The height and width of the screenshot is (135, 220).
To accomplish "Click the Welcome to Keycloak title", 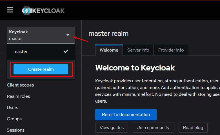I will pyautogui.click(x=135, y=68).
